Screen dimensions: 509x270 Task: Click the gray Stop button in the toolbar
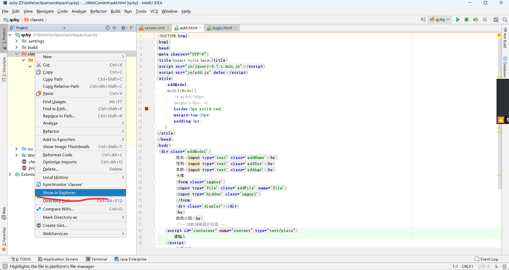click(x=485, y=20)
